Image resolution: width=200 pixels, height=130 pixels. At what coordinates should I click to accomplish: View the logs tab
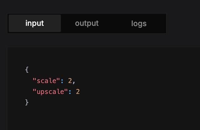[139, 23]
